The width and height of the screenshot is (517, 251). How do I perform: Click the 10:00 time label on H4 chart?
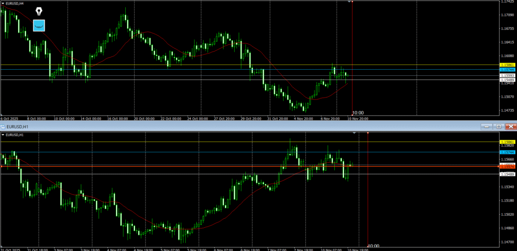point(358,113)
